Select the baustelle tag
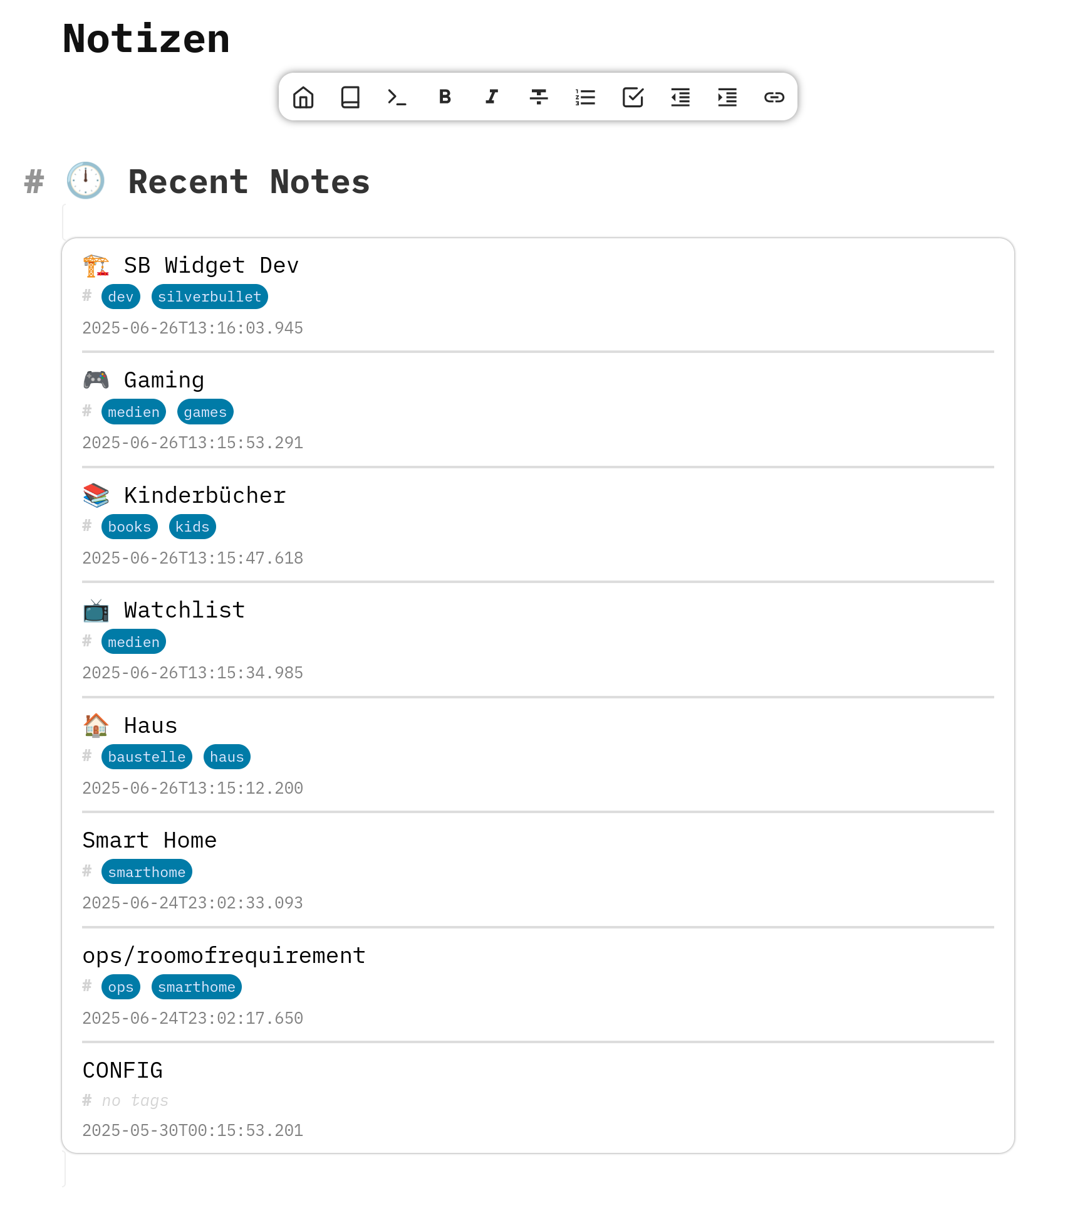This screenshot has width=1075, height=1225. (147, 757)
